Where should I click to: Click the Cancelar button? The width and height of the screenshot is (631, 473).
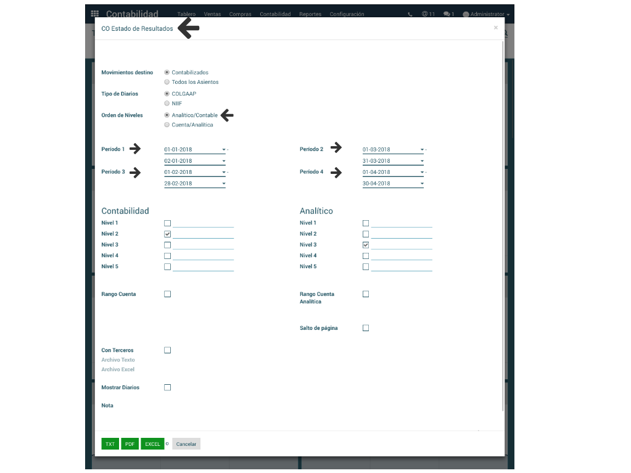point(186,444)
